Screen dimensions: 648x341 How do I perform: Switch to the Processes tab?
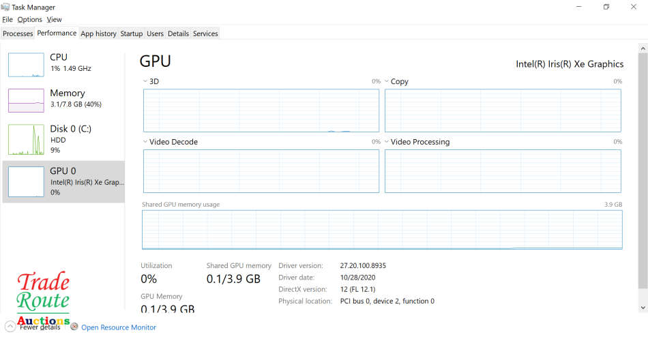(x=18, y=33)
